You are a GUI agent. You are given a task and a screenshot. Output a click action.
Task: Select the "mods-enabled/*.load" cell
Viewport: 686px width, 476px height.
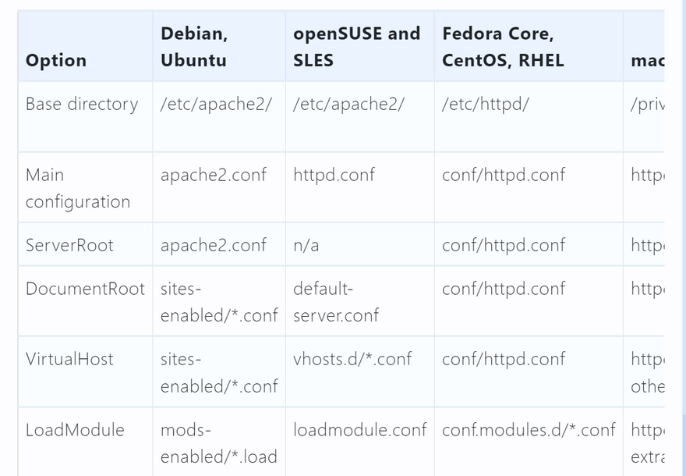pyautogui.click(x=218, y=443)
